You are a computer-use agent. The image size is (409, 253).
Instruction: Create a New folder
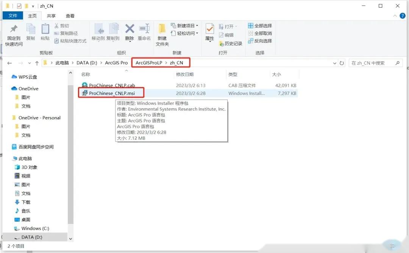pos(162,35)
